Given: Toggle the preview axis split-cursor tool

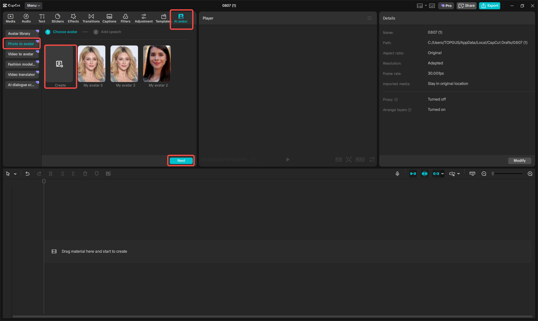Looking at the screenshot, I should (452, 174).
